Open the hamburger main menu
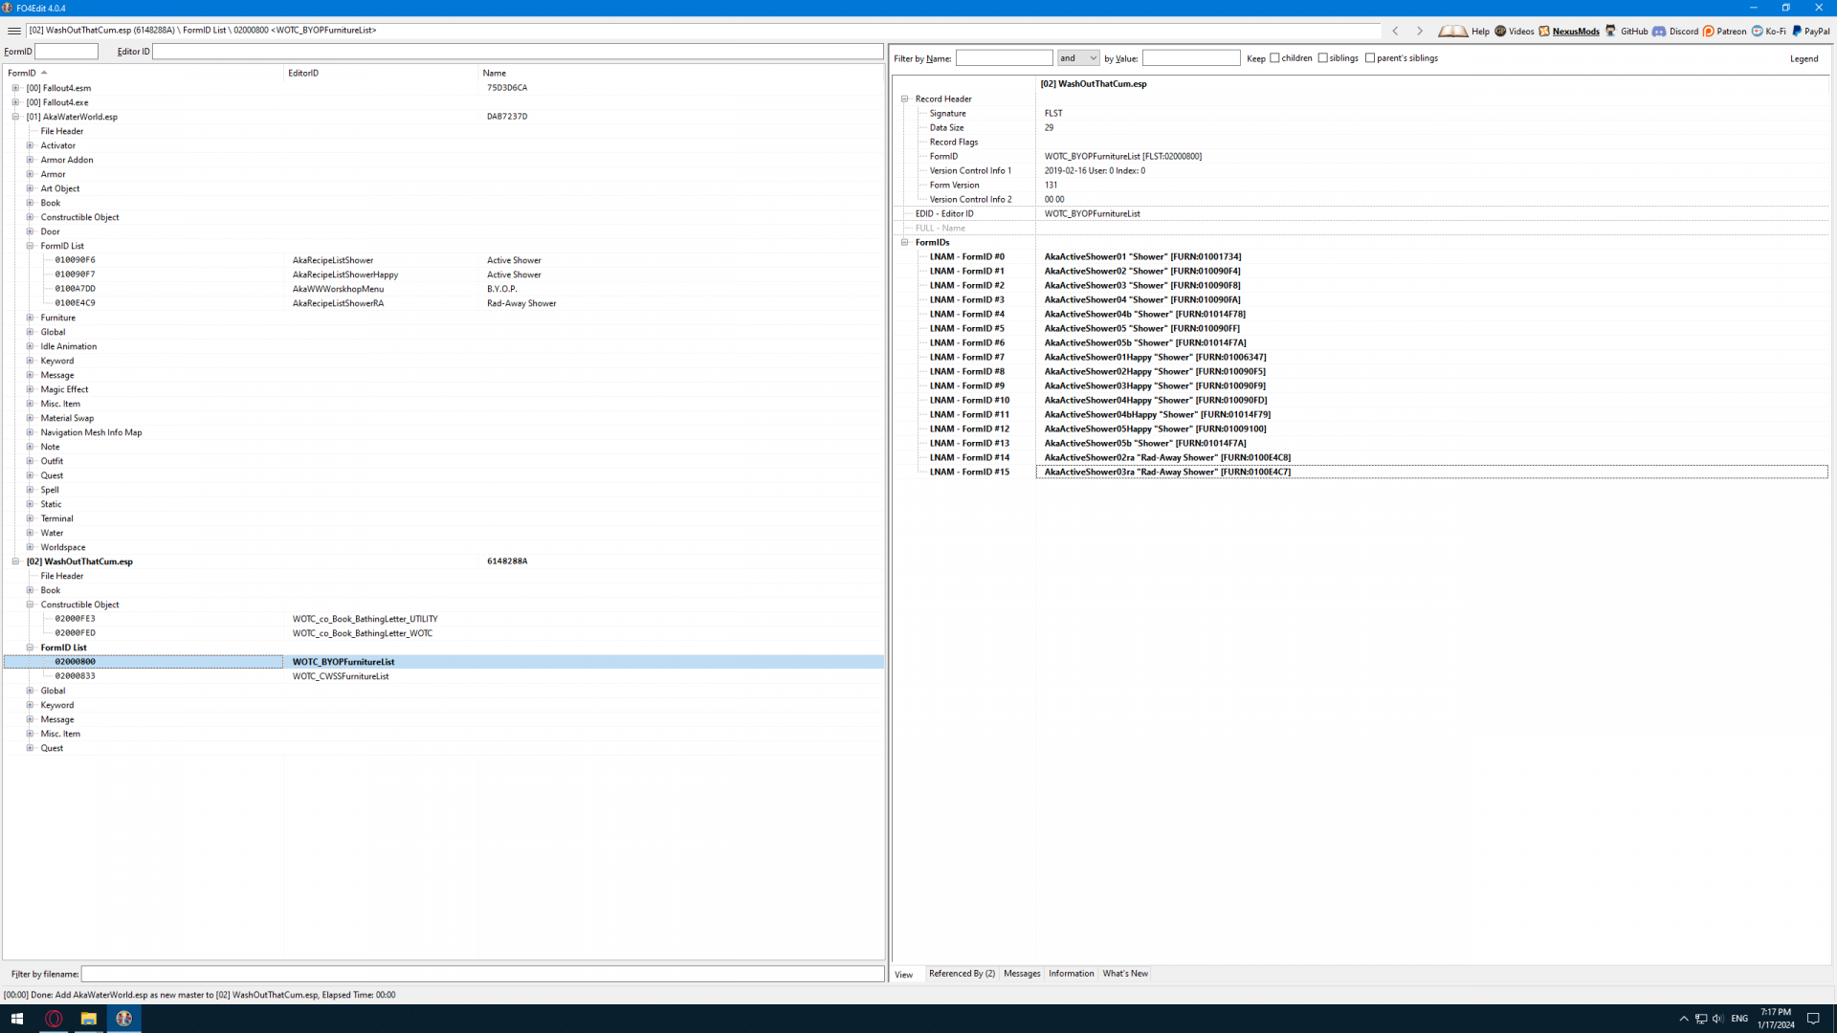 14,31
